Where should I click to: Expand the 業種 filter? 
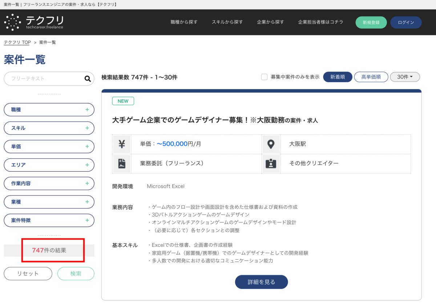(49, 202)
